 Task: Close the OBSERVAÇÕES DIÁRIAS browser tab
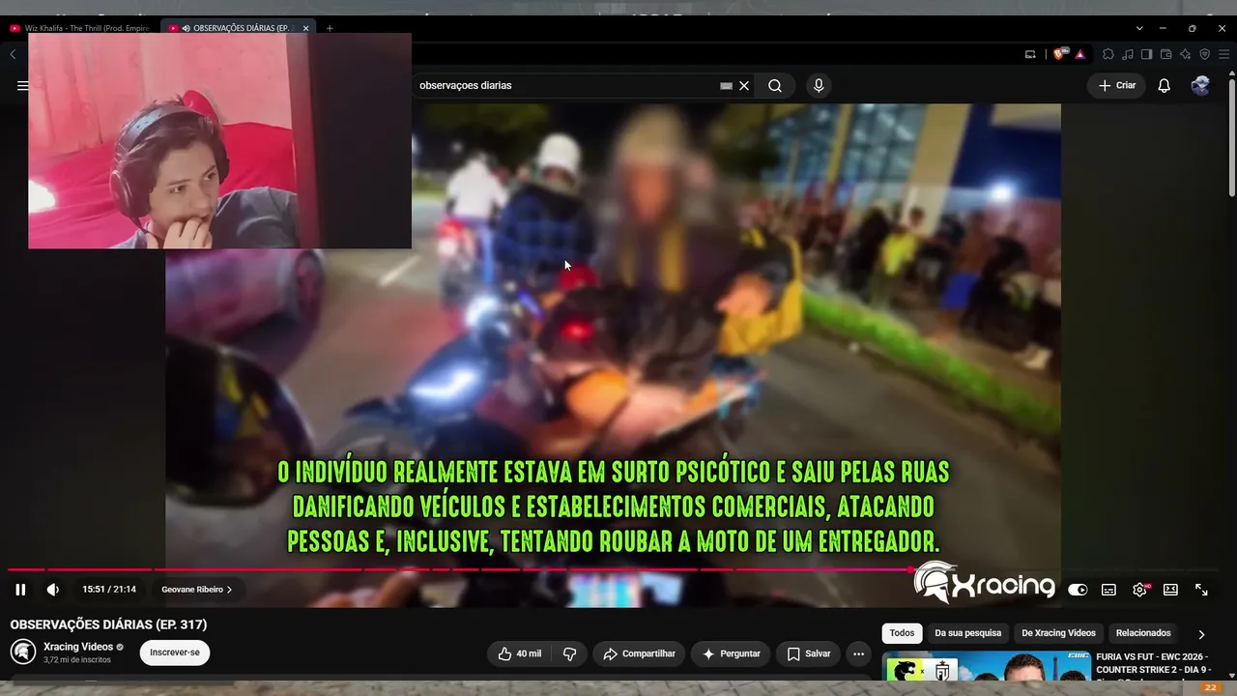pos(305,28)
